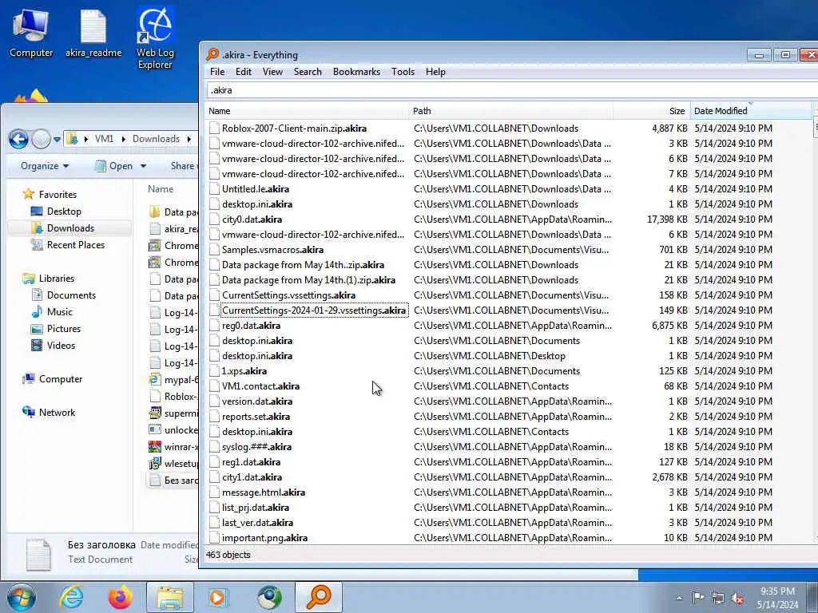Open the Music library
818x613 pixels.
click(59, 312)
